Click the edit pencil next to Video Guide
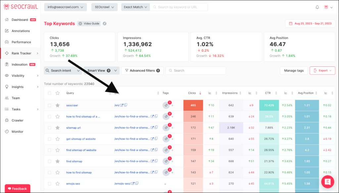The image size is (339, 193). point(105,23)
